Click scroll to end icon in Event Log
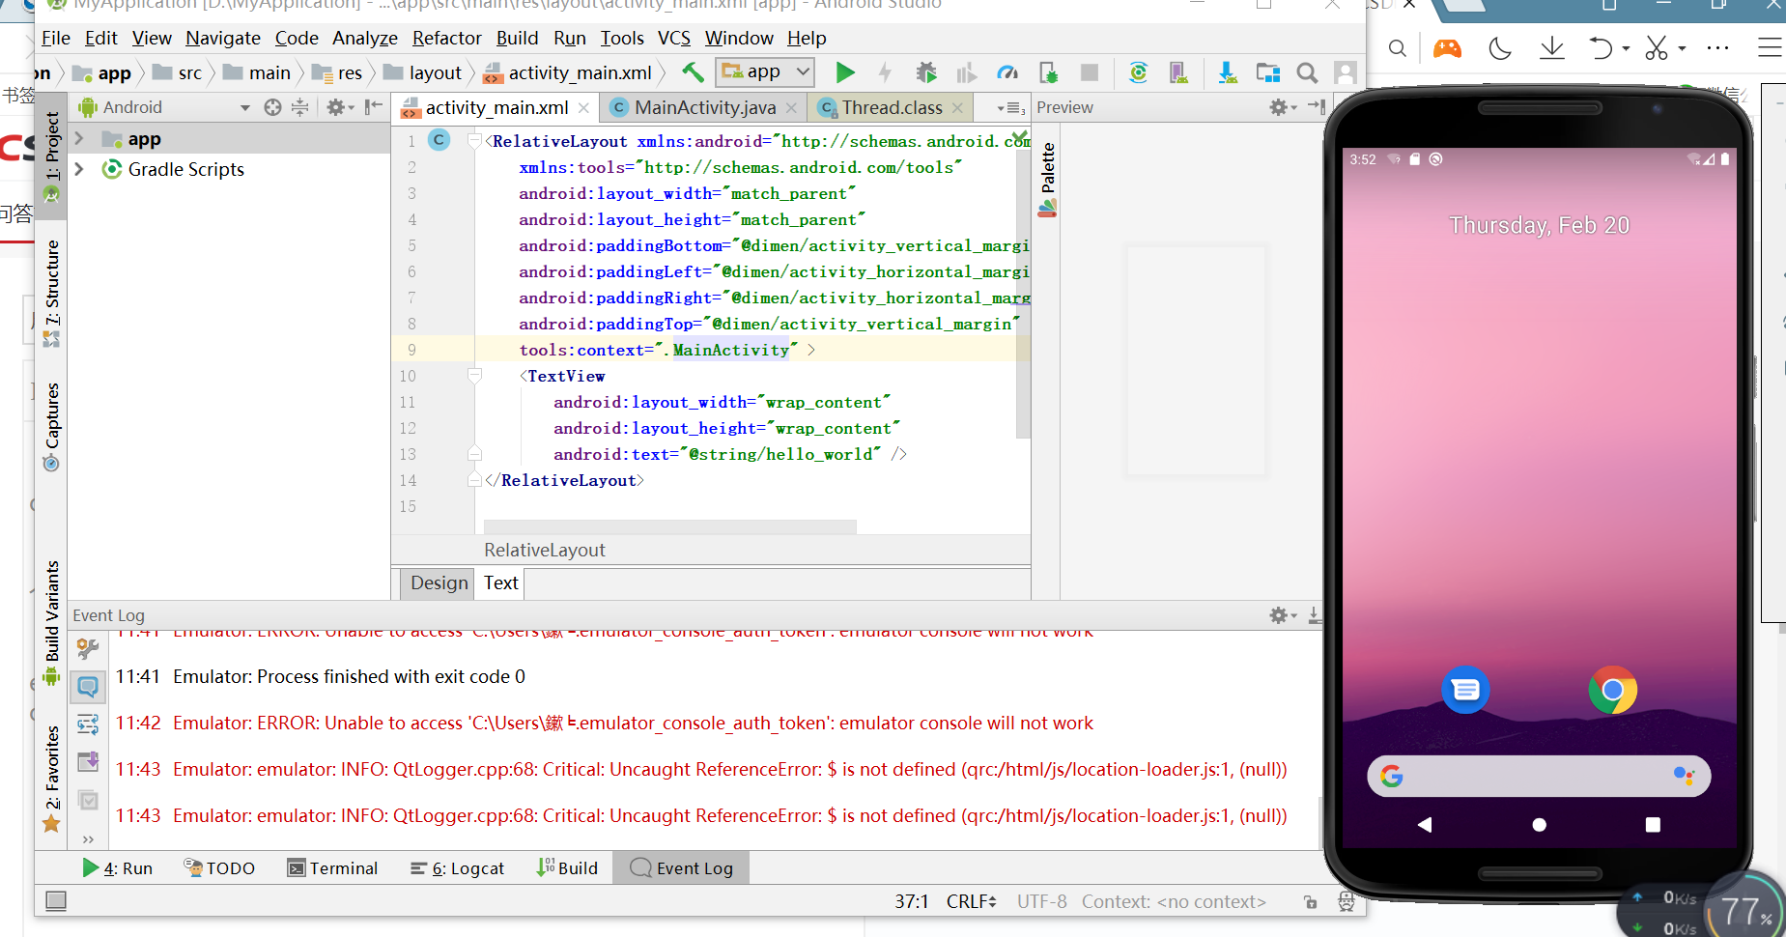1786x937 pixels. point(88,761)
